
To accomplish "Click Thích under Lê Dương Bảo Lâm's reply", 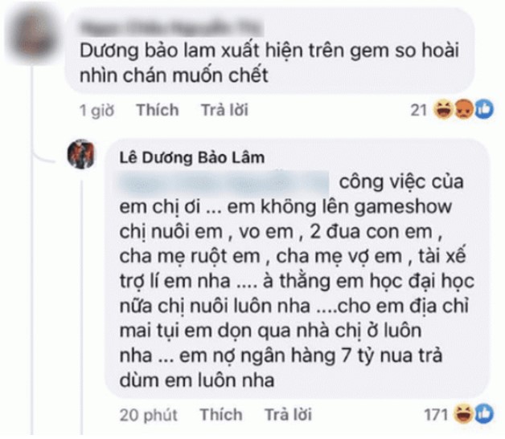I will pos(221,415).
